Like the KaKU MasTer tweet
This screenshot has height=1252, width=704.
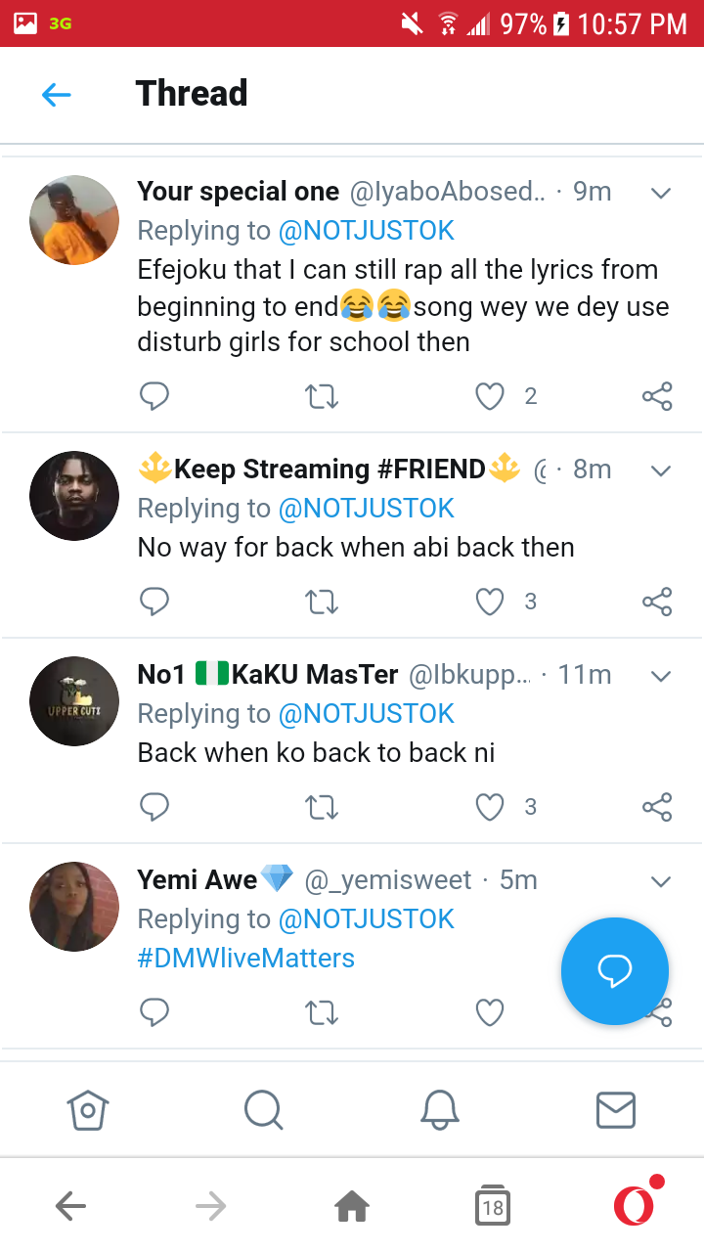pos(490,807)
